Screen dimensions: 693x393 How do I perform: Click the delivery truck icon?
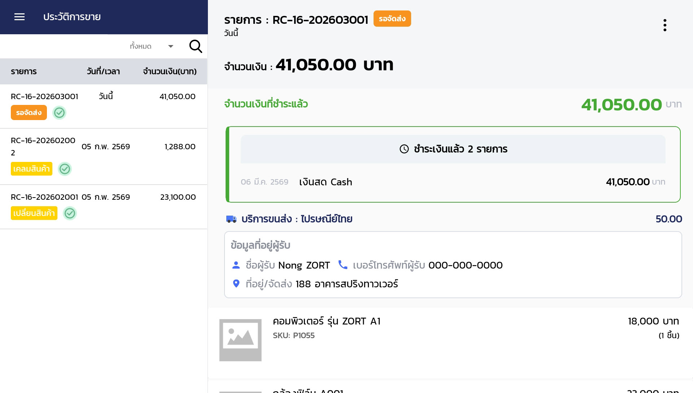pos(231,219)
